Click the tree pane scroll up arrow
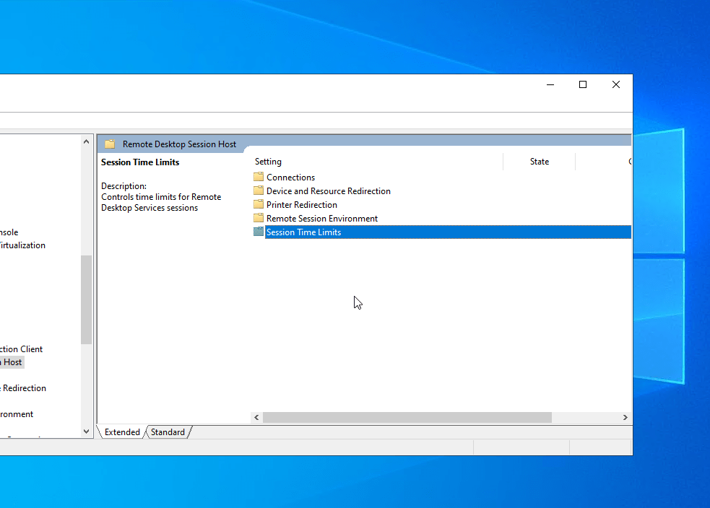710x508 pixels. [87, 141]
